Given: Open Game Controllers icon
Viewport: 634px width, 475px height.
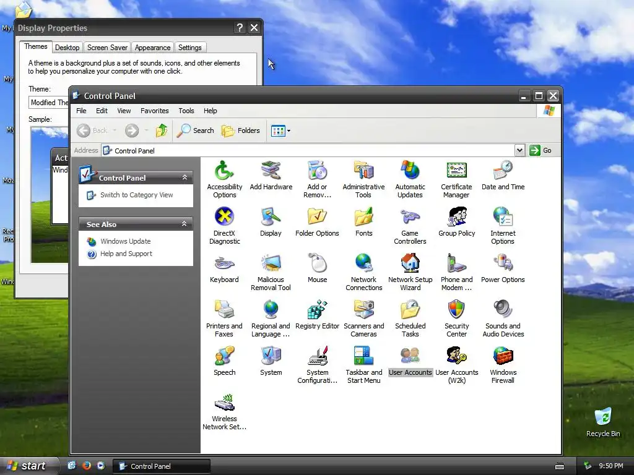Looking at the screenshot, I should 410,217.
